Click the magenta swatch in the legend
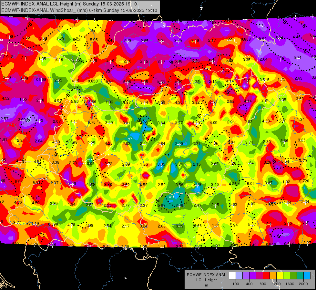 260,276
